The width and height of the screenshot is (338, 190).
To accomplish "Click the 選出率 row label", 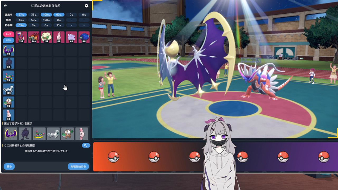I will 8,15.
